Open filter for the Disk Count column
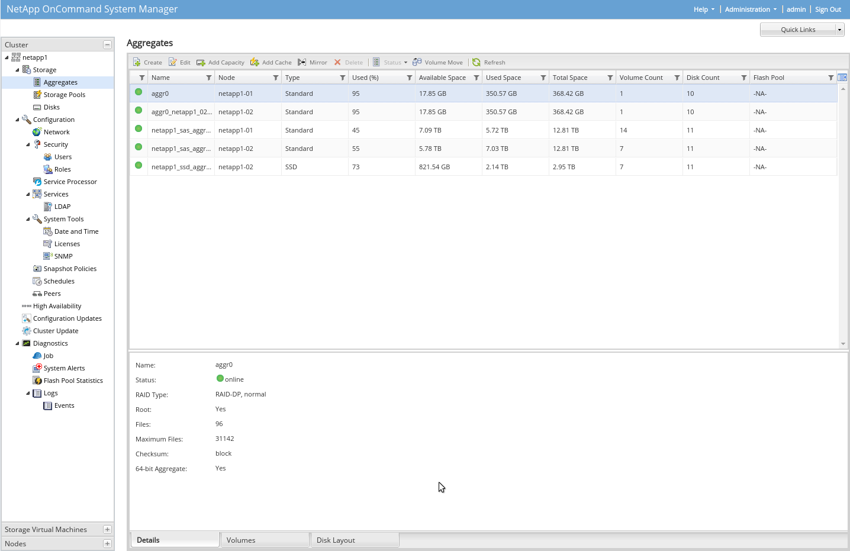 (744, 78)
